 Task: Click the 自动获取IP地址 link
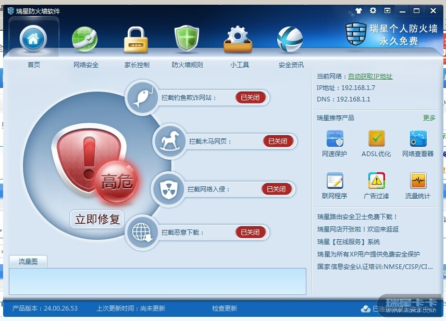coord(370,76)
